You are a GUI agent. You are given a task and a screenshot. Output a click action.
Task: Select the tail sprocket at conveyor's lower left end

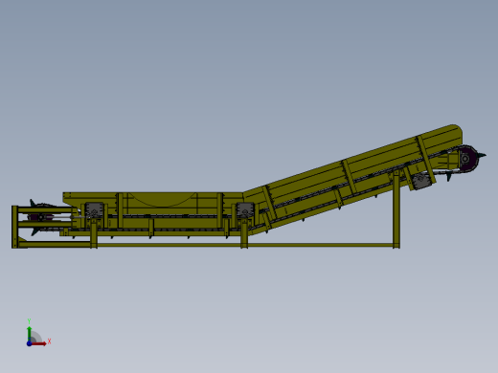click(x=41, y=217)
